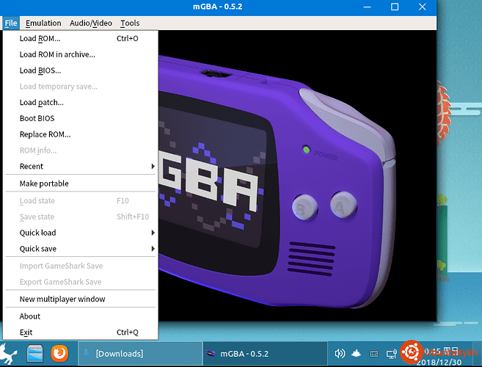Open the UKUI start menu icon
The width and height of the screenshot is (482, 367).
[x=8, y=354]
